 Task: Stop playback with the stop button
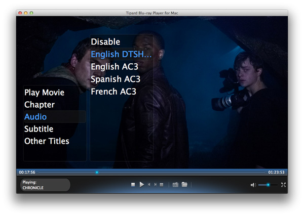[x=133, y=185]
